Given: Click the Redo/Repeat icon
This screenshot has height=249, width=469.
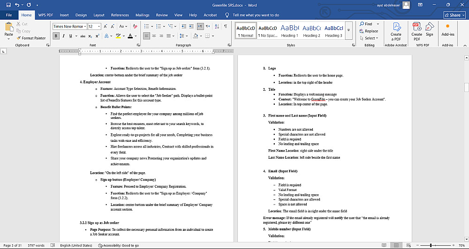Looking at the screenshot, I should pyautogui.click(x=29, y=5).
